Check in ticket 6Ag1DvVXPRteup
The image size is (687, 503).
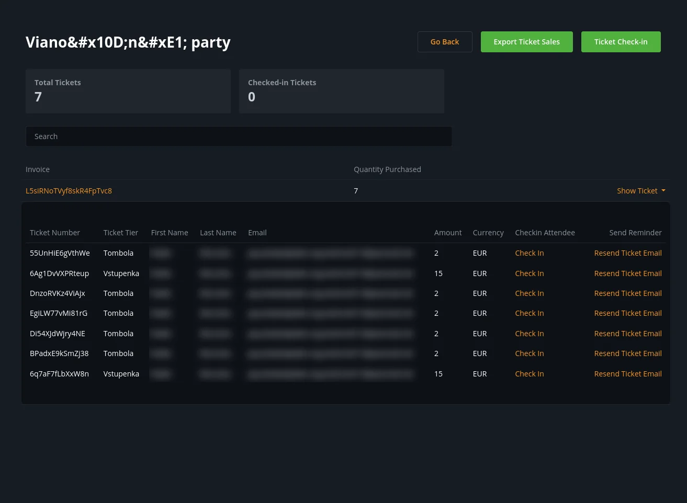tap(529, 273)
